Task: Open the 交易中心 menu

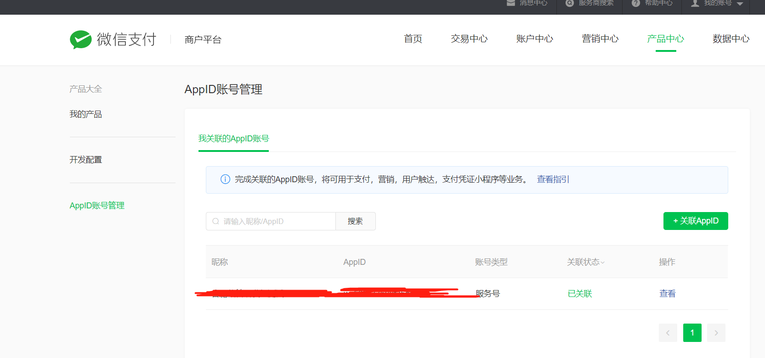Action: coord(469,39)
